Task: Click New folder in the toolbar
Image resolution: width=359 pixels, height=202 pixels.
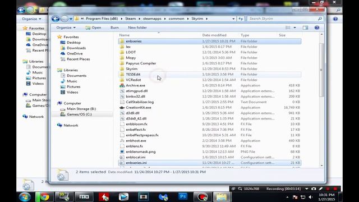Action: 137,27
